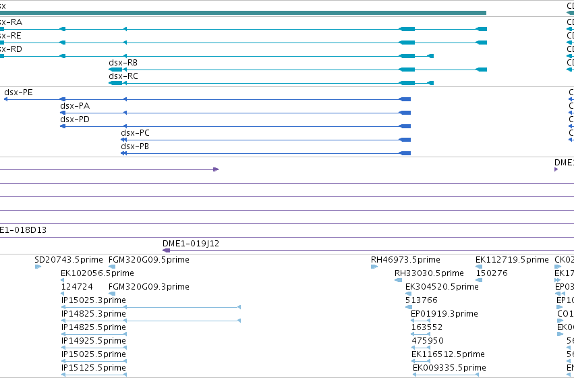Open the IP14825.3prime EST label

94,314
